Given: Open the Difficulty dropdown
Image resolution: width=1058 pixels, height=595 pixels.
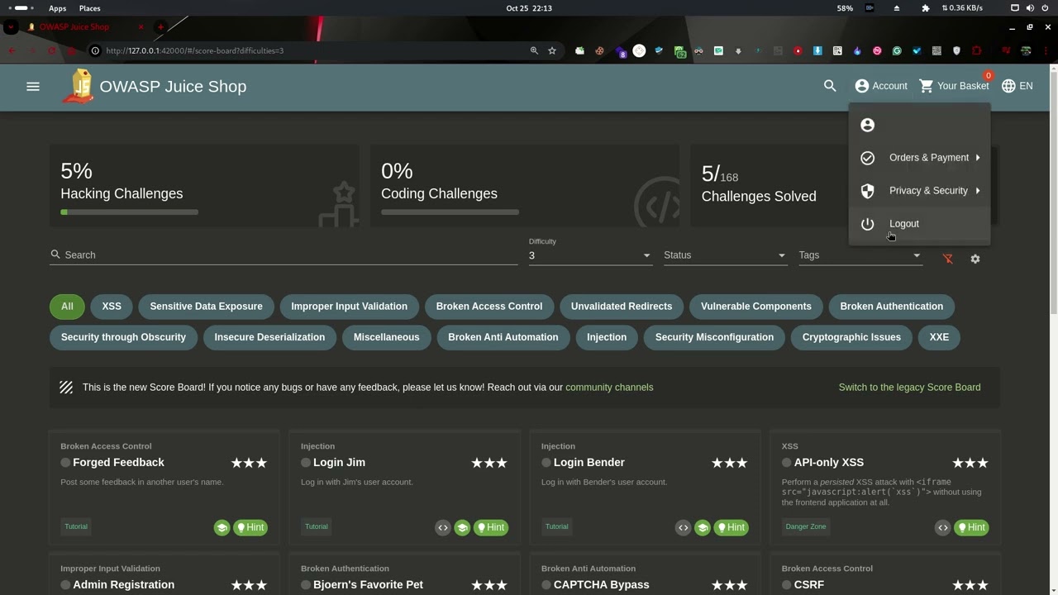Looking at the screenshot, I should point(590,255).
